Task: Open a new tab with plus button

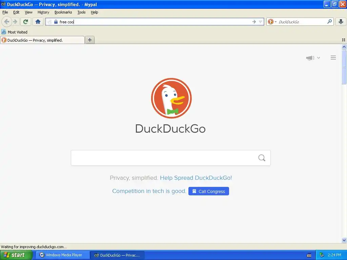Action: (89, 40)
